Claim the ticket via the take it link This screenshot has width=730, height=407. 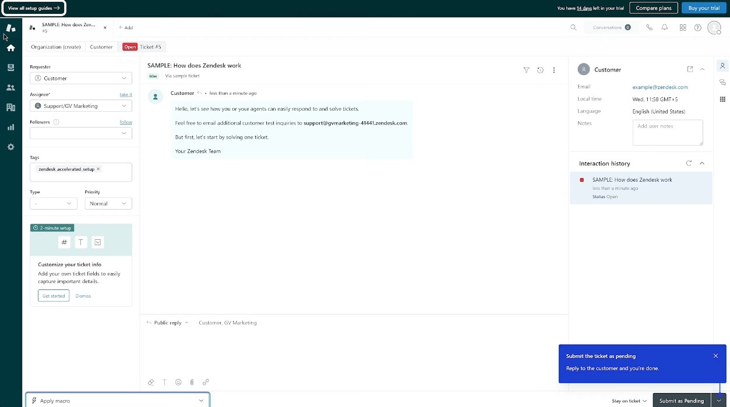point(125,94)
